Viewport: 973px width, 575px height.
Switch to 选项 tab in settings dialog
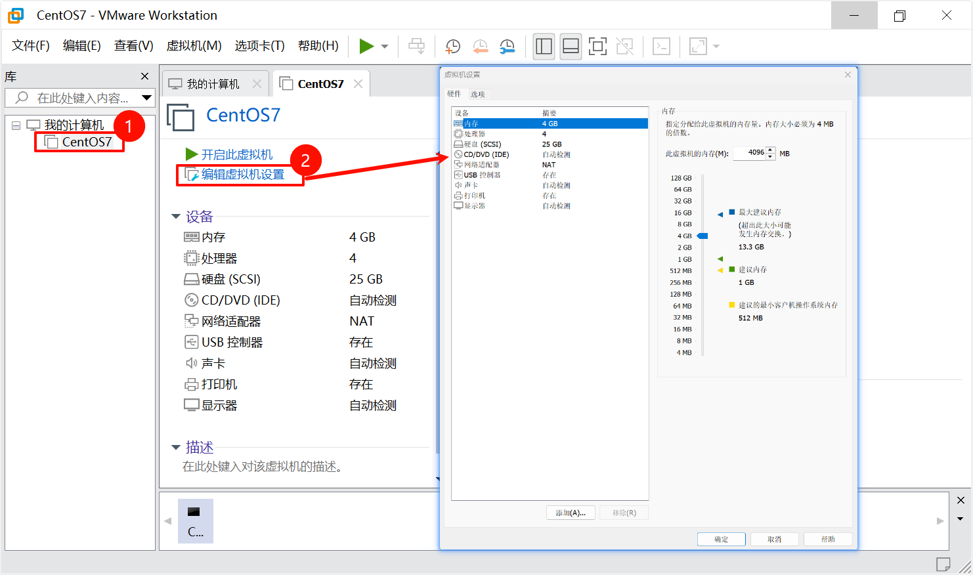[x=477, y=94]
